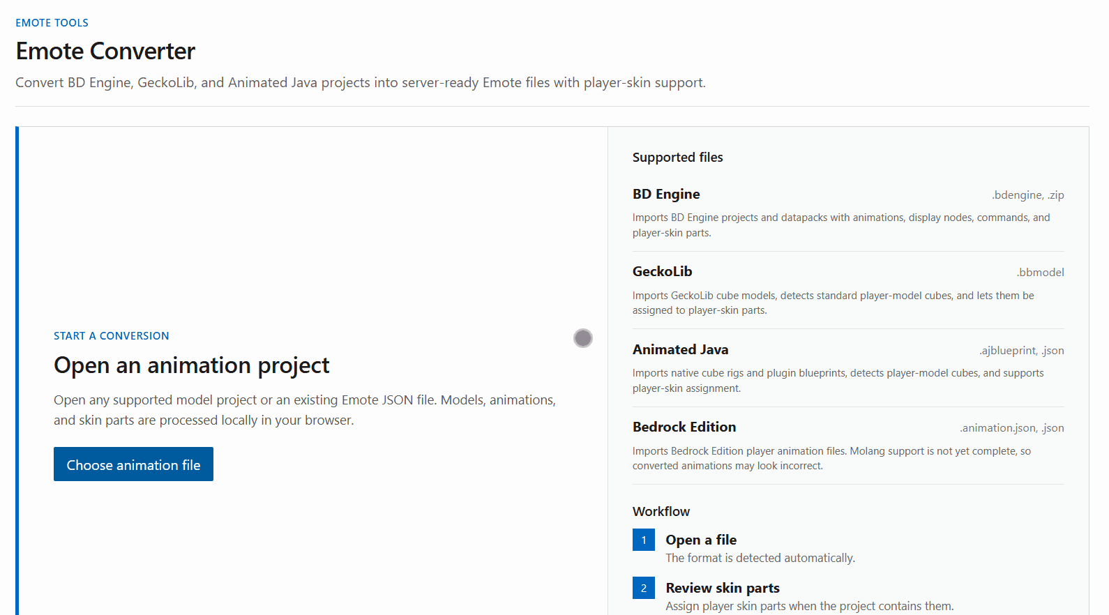Screen dimensions: 1109x615
Task: Click the step 2 number badge
Action: click(x=644, y=588)
